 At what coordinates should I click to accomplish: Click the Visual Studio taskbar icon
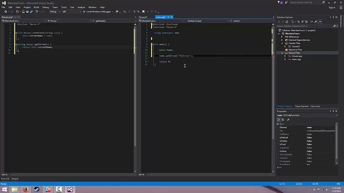70,189
